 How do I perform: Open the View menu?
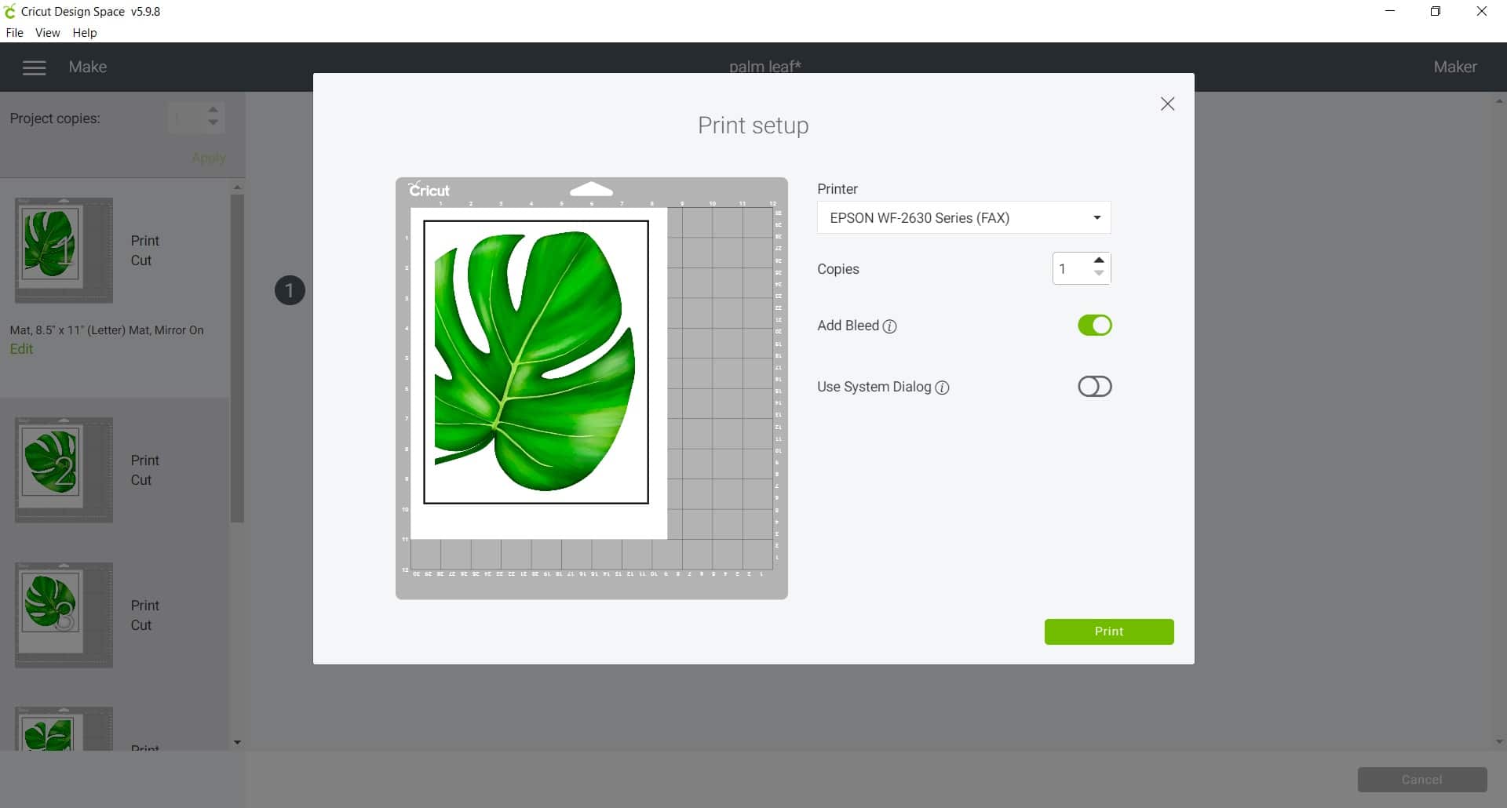click(47, 33)
